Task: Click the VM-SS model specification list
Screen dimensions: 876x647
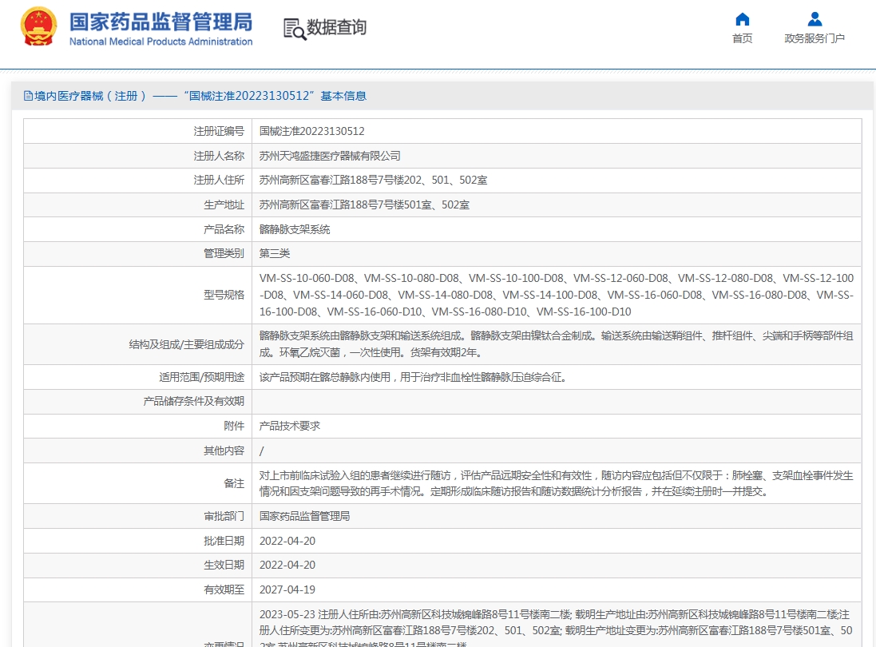Action: [557, 295]
